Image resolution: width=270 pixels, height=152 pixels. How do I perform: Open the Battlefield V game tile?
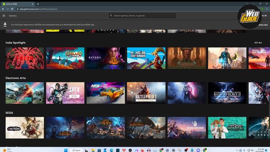point(186,93)
